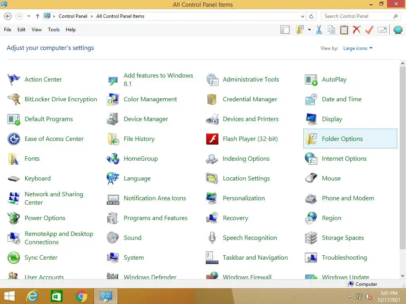The height and width of the screenshot is (304, 406).
Task: Open the Personalization link
Action: [244, 198]
